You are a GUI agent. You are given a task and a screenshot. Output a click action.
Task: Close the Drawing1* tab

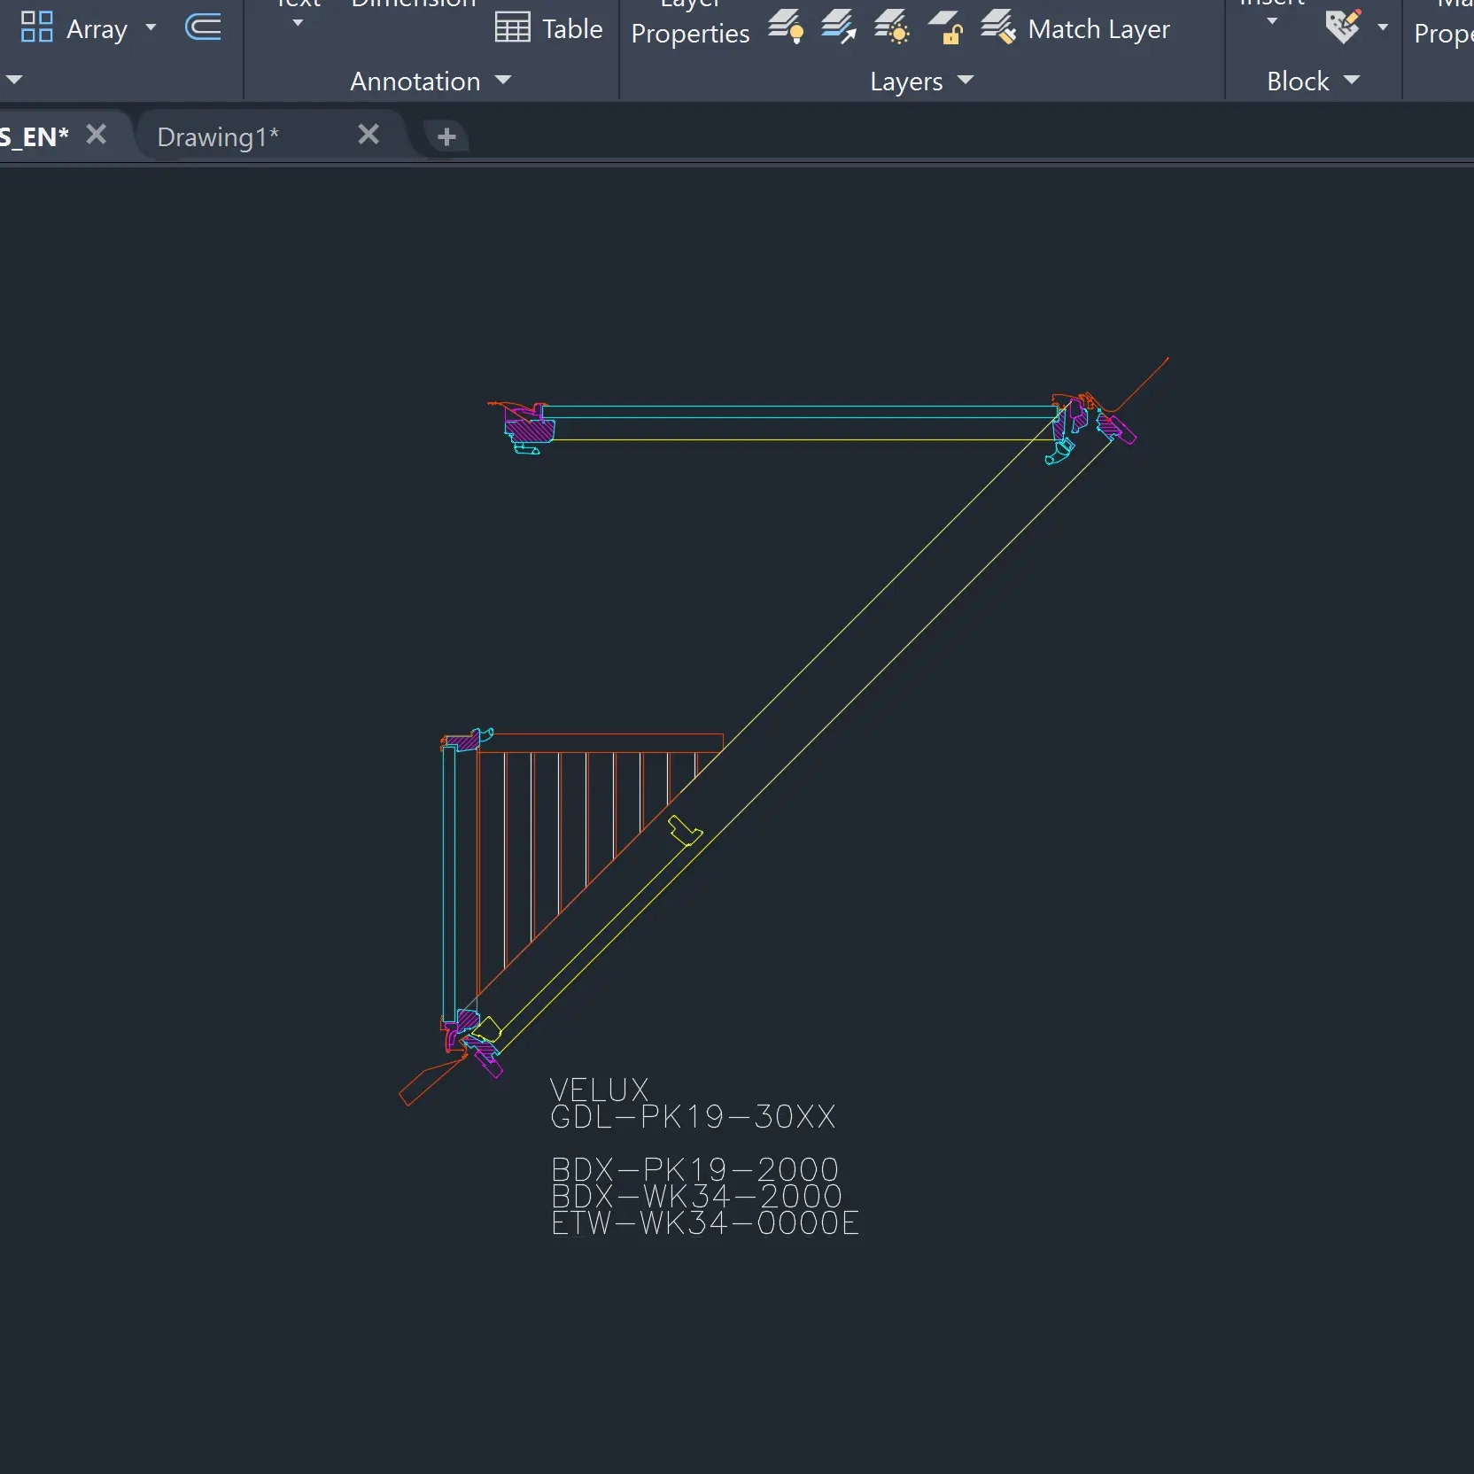point(368,135)
